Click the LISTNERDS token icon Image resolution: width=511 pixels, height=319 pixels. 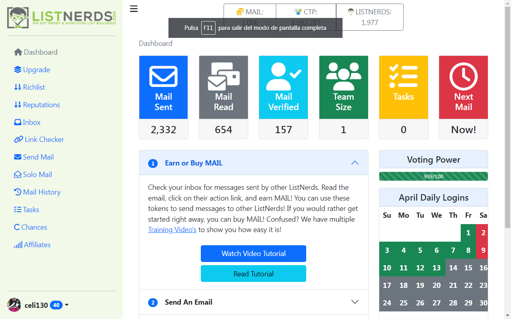point(351,12)
